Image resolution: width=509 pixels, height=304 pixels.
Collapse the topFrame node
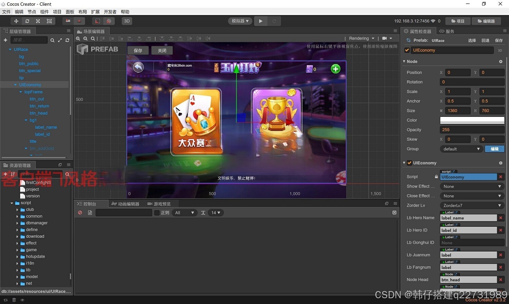click(21, 92)
